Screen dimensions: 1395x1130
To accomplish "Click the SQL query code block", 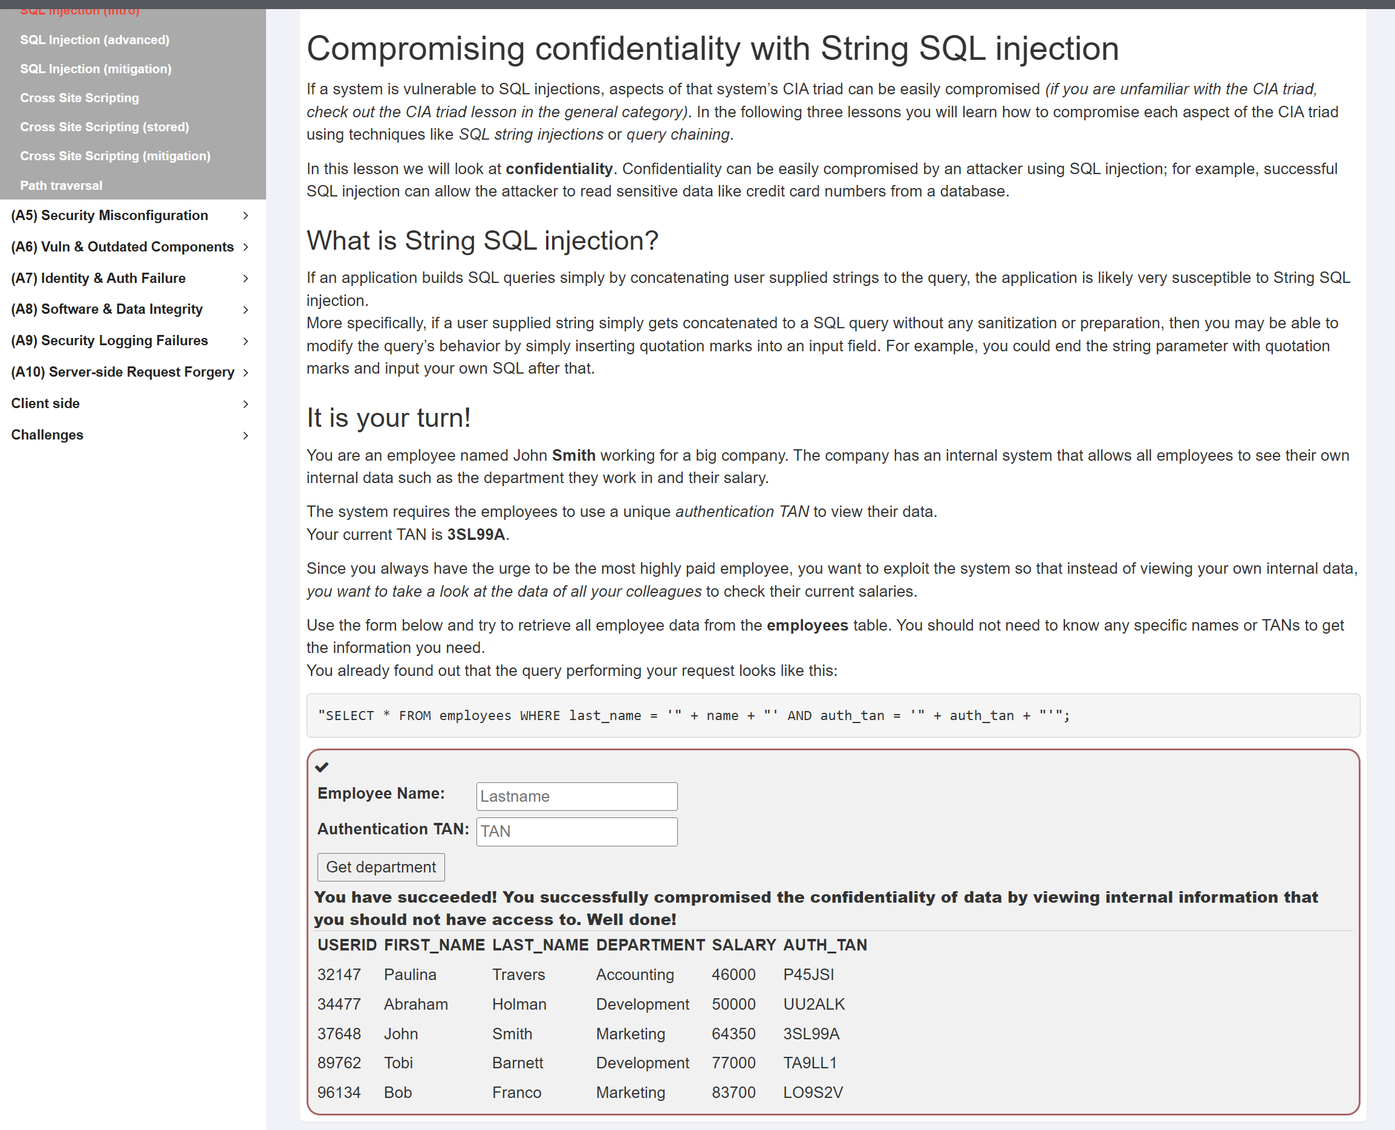I will pos(833,715).
